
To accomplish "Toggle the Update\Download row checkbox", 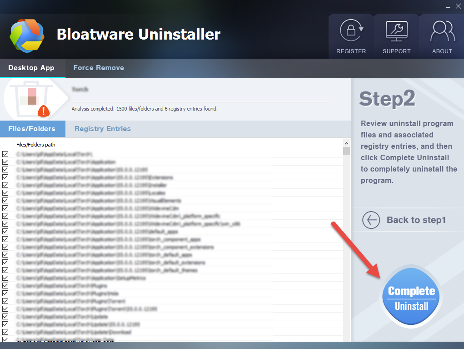I will pyautogui.click(x=5, y=332).
